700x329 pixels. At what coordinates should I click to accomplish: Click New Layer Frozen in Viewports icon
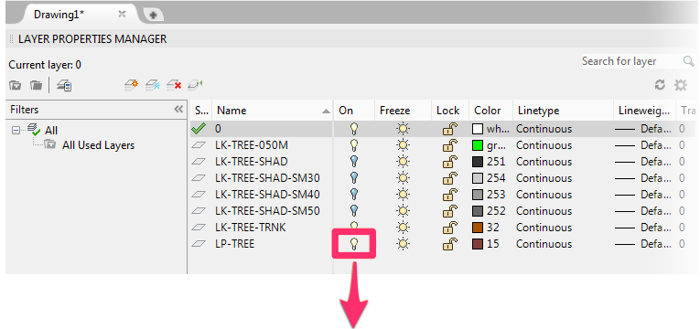pyautogui.click(x=153, y=85)
